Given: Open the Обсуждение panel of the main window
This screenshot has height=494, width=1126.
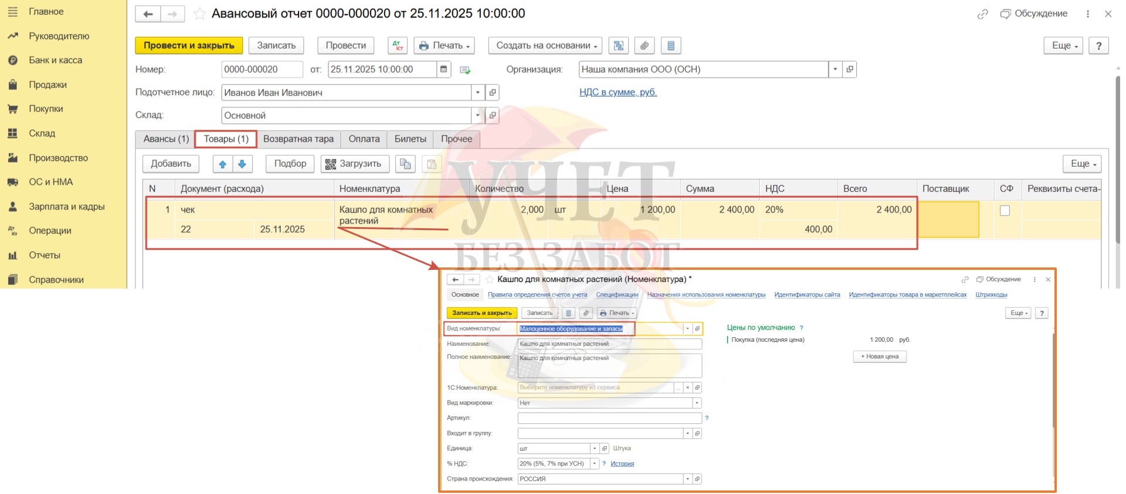Looking at the screenshot, I should pos(1034,14).
